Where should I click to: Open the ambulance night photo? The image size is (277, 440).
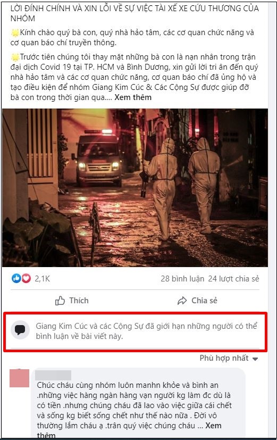tap(135, 188)
